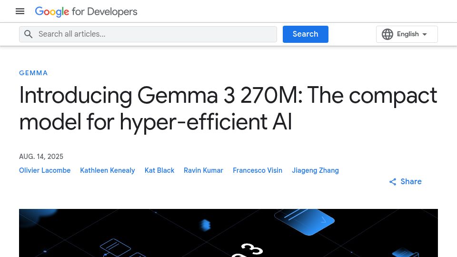Open author Kathleen Kenealy's page
457x257 pixels.
(x=108, y=170)
